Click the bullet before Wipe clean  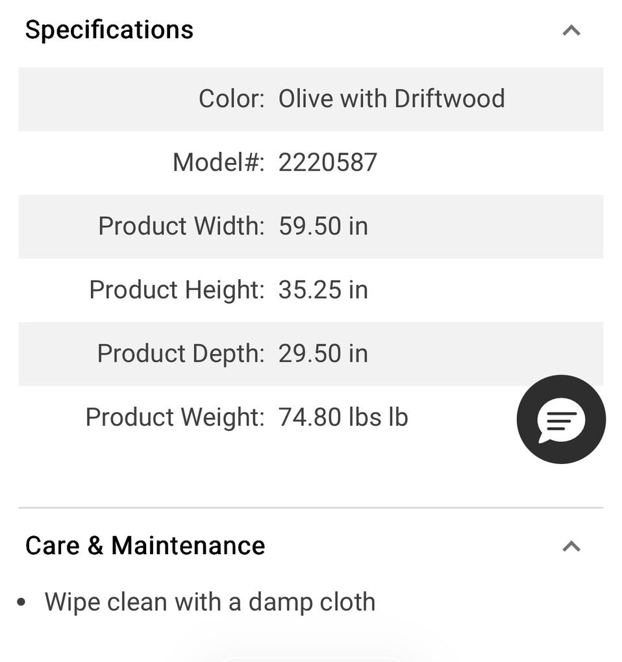(x=22, y=602)
